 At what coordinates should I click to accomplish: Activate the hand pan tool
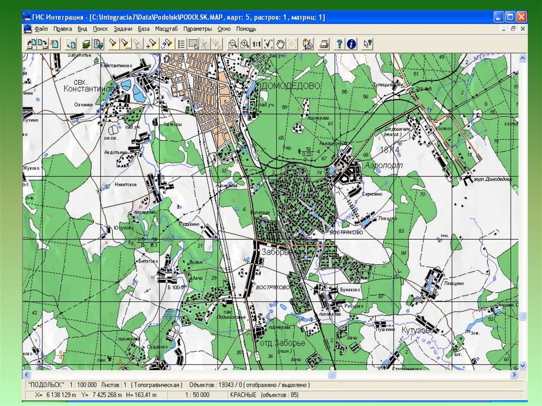coord(281,44)
